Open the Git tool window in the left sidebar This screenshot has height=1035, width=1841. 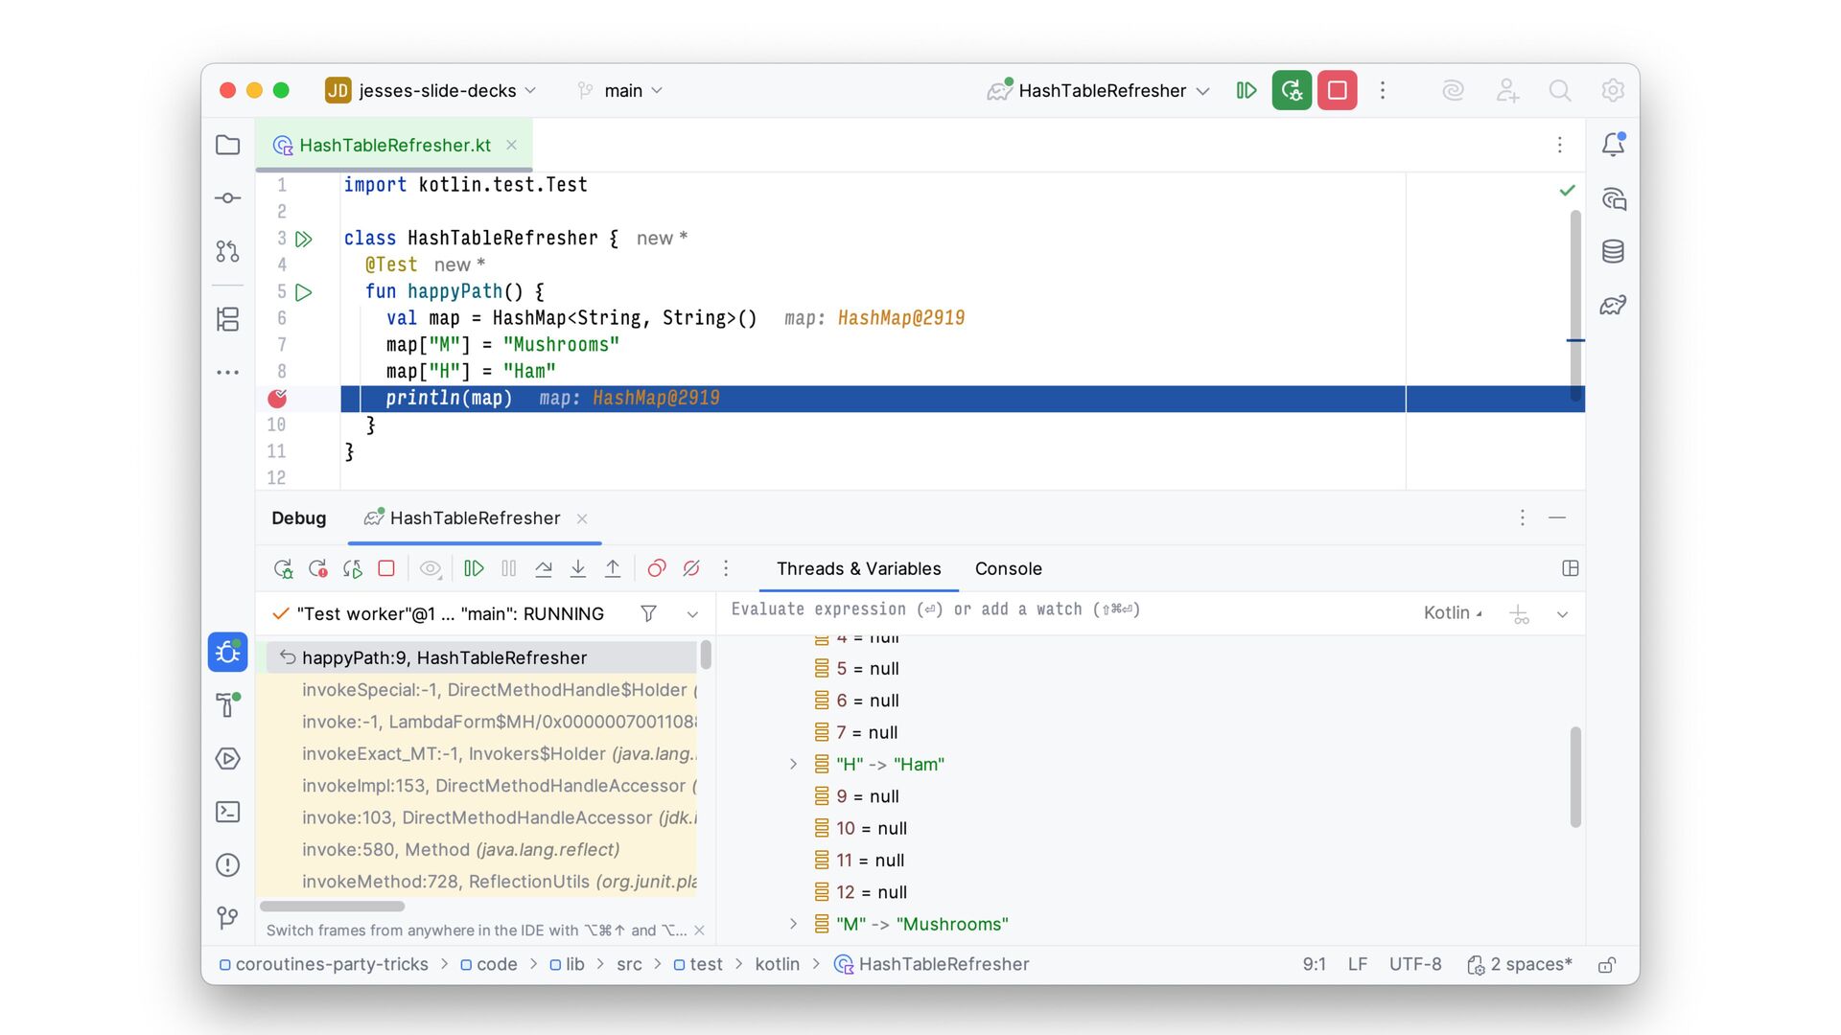coord(227,918)
